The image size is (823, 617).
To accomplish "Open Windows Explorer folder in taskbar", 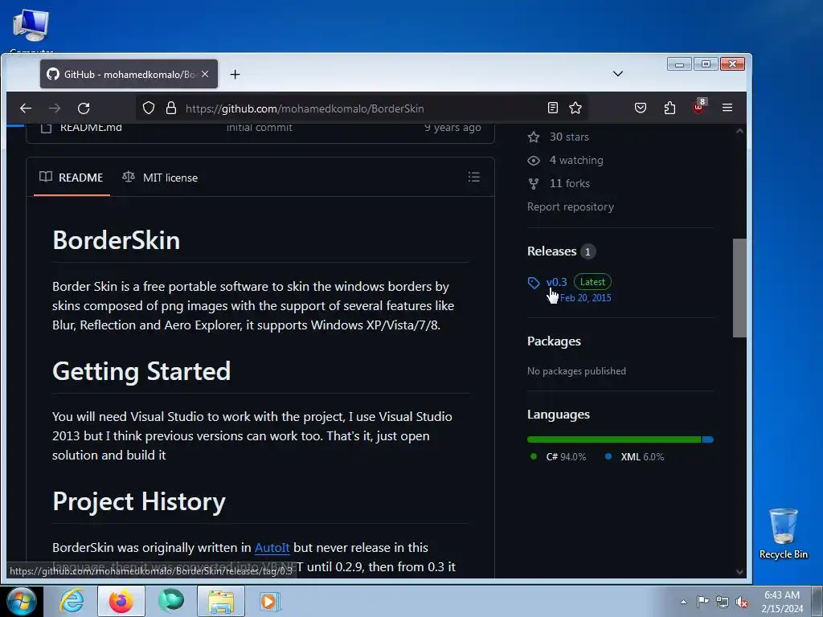I will 221,601.
